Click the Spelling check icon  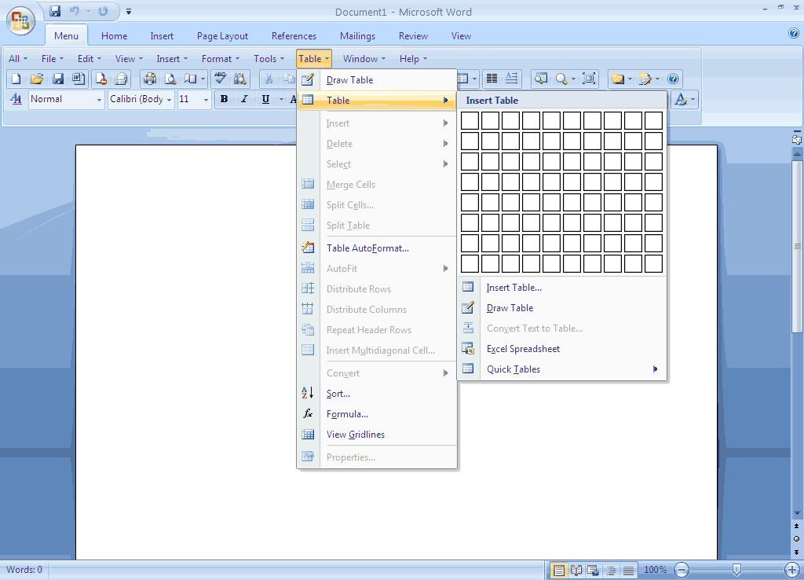[x=221, y=79]
